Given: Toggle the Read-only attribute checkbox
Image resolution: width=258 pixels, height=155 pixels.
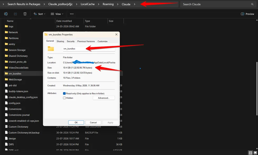Looking at the screenshot, I should 64,93.
